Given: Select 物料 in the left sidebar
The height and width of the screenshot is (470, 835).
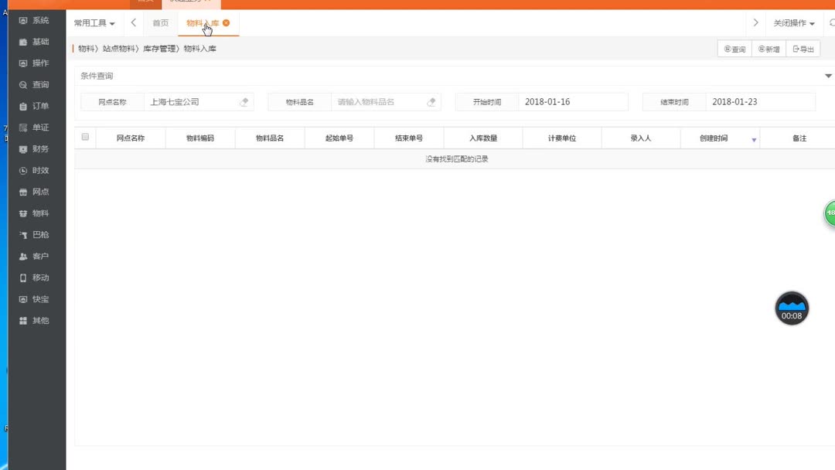Looking at the screenshot, I should (x=36, y=213).
